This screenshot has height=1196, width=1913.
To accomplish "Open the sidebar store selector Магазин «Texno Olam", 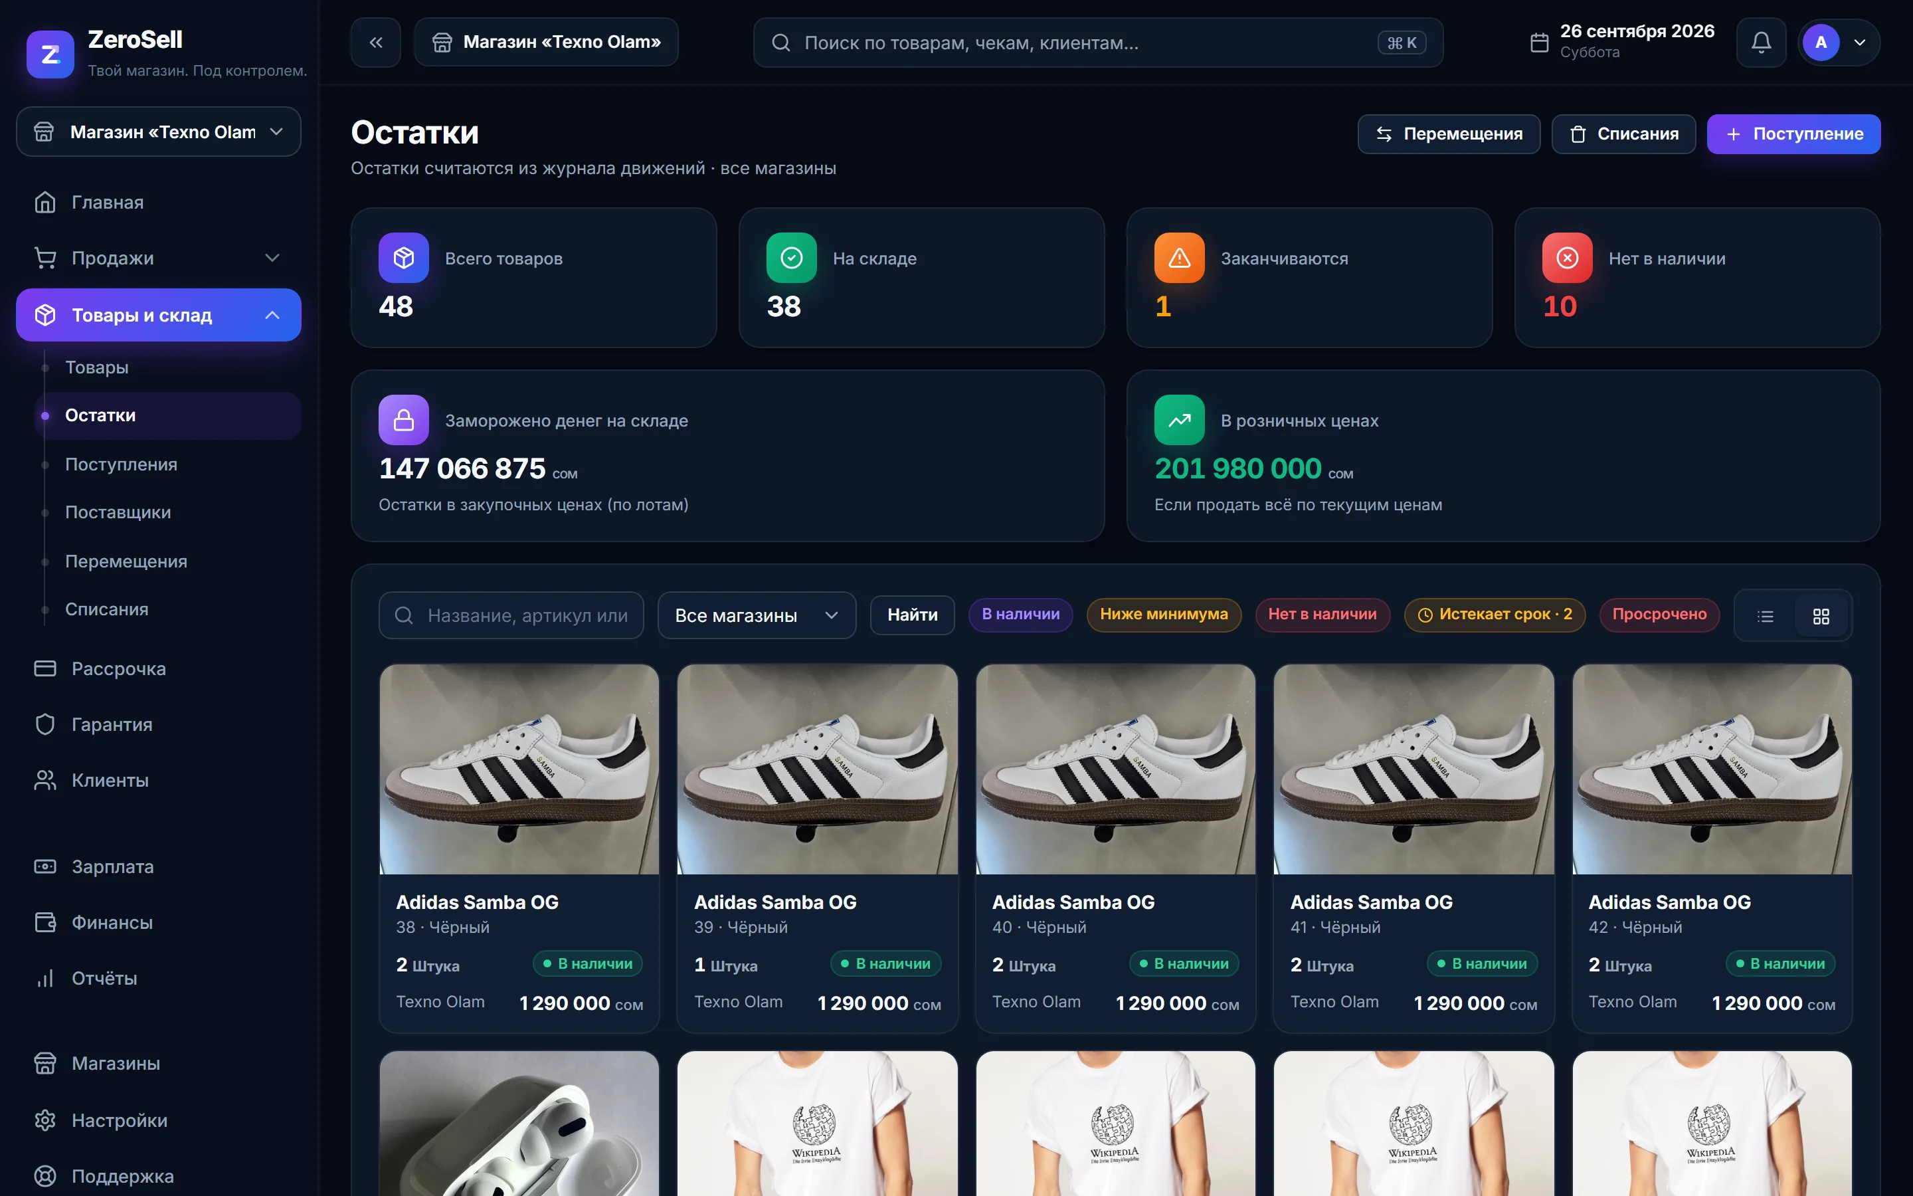I will click(x=158, y=132).
